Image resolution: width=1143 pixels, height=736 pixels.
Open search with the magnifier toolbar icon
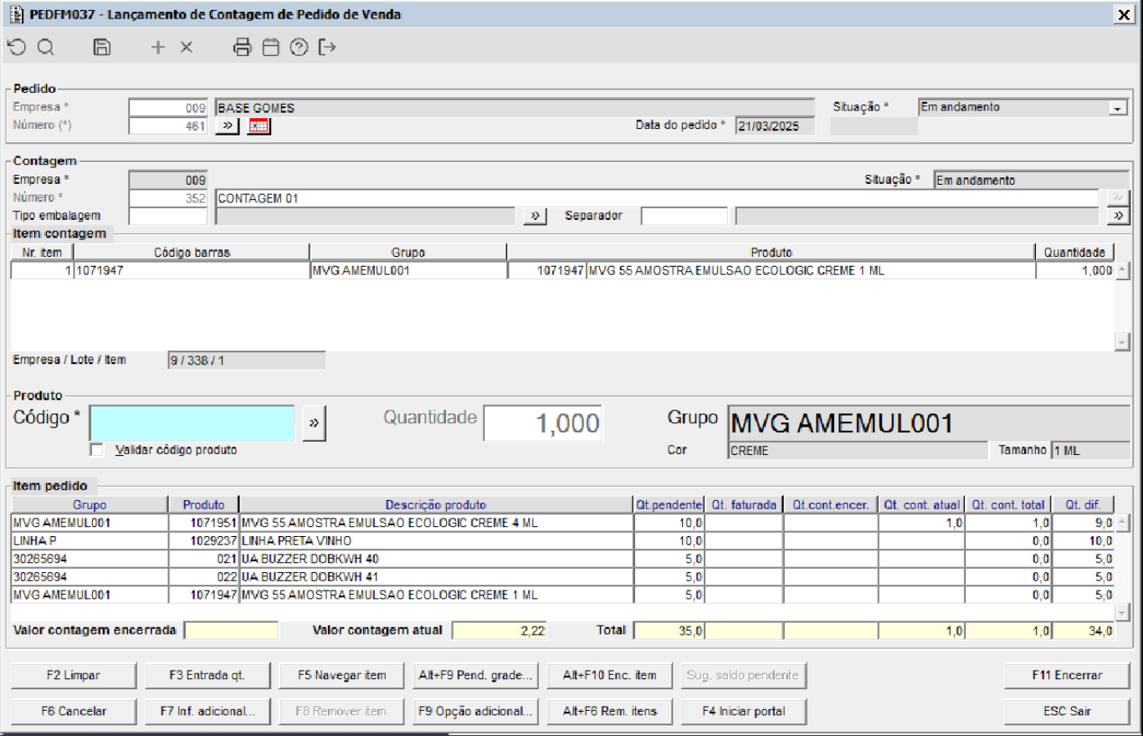point(45,48)
